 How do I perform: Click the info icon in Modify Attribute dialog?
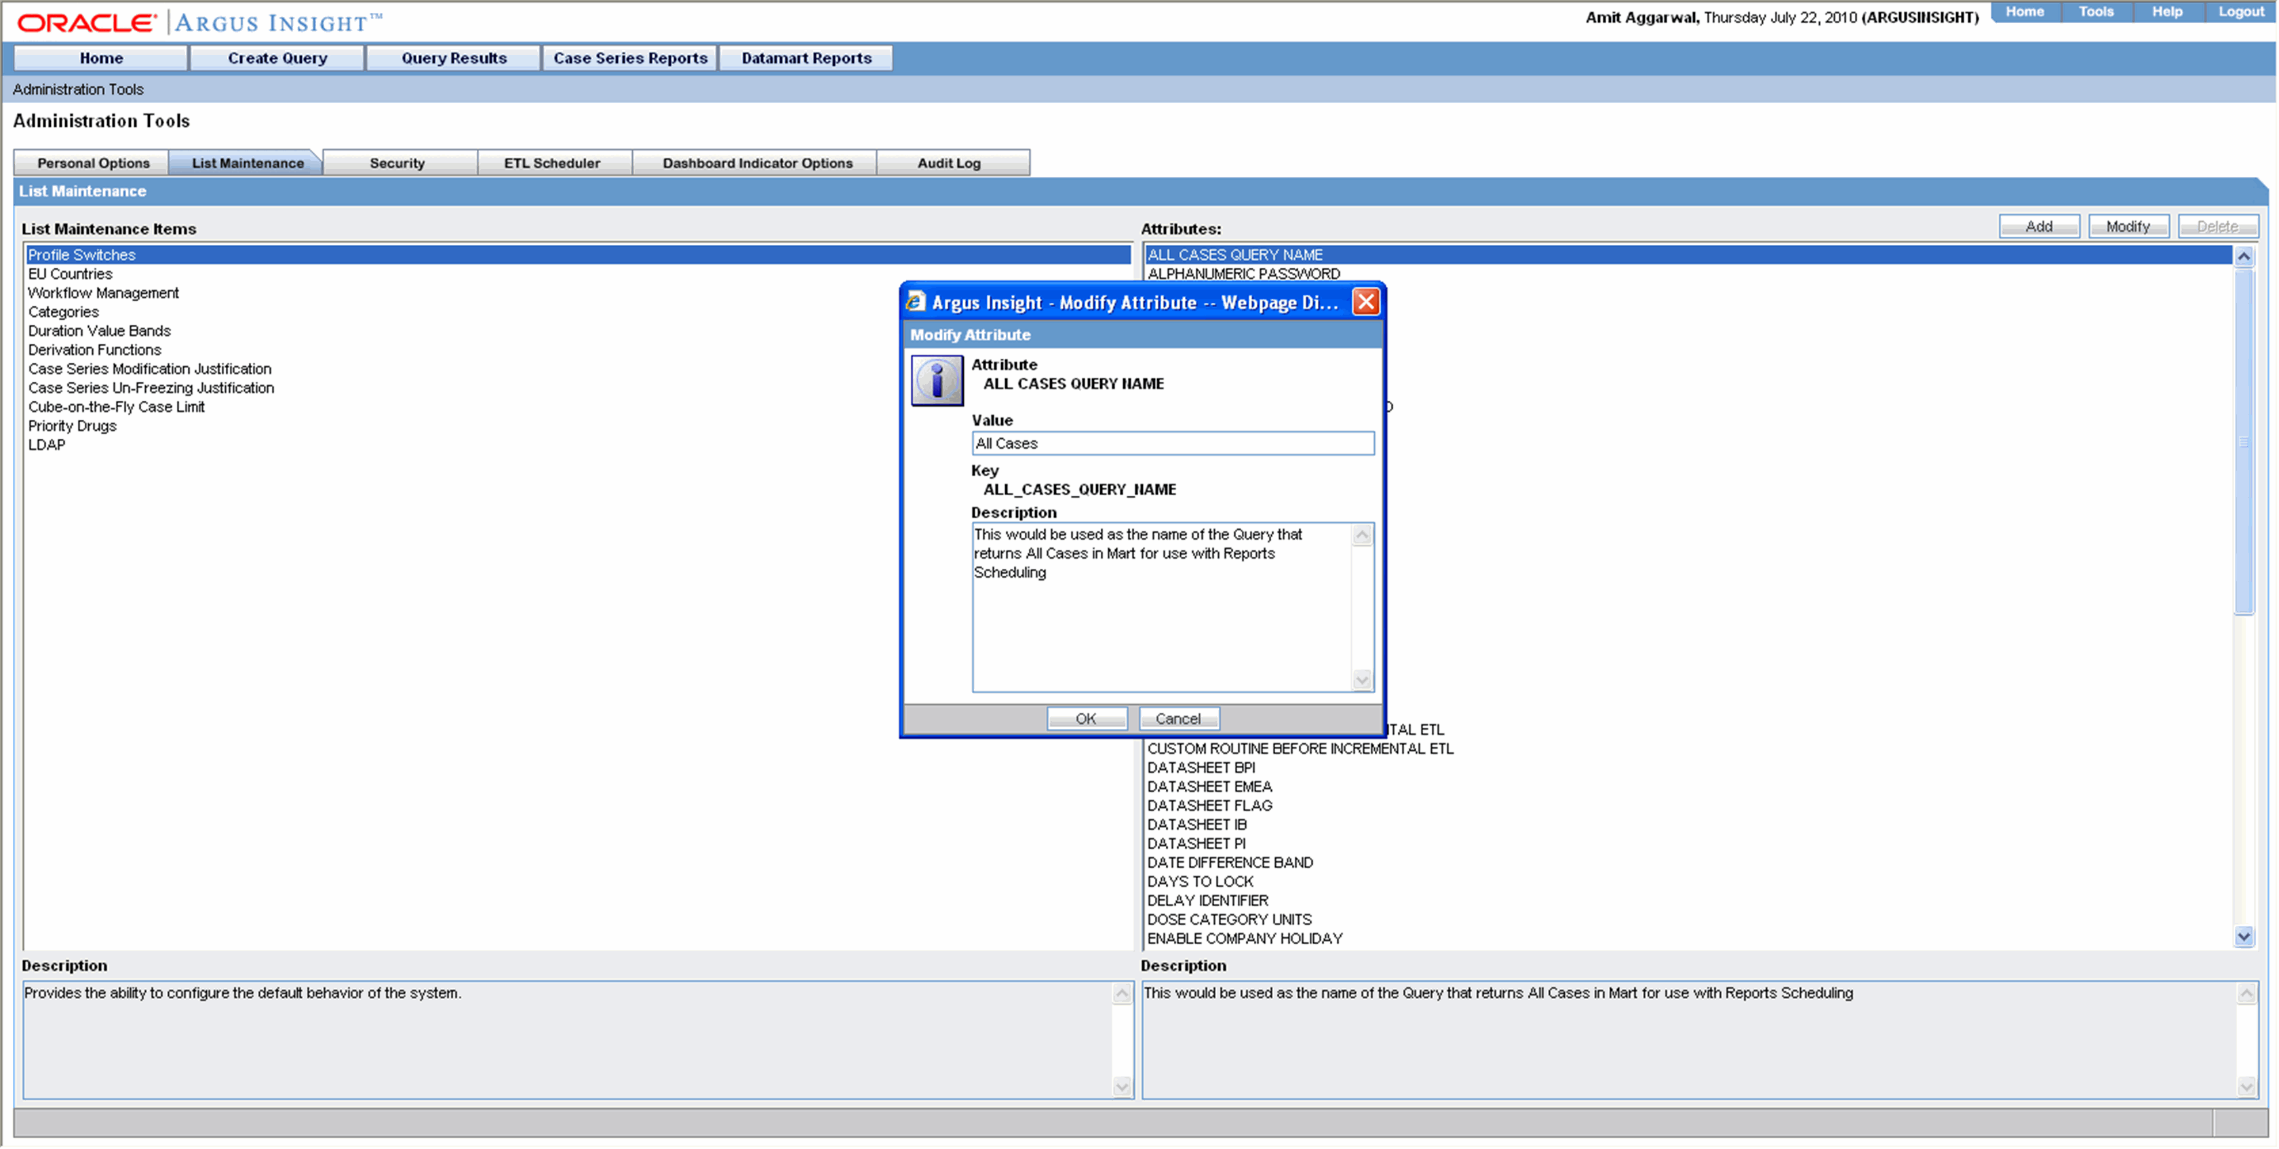coord(937,381)
